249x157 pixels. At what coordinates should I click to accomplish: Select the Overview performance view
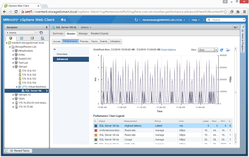click(71, 54)
